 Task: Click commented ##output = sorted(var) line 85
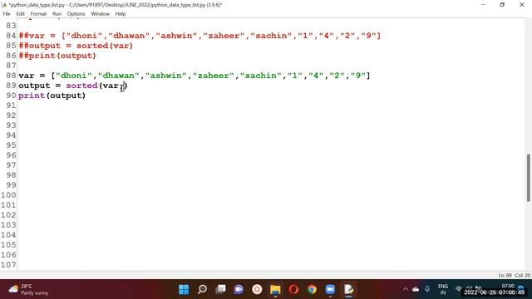click(76, 46)
